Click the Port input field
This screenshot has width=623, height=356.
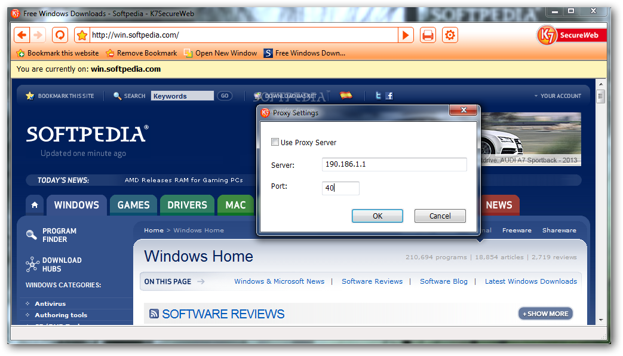point(340,188)
